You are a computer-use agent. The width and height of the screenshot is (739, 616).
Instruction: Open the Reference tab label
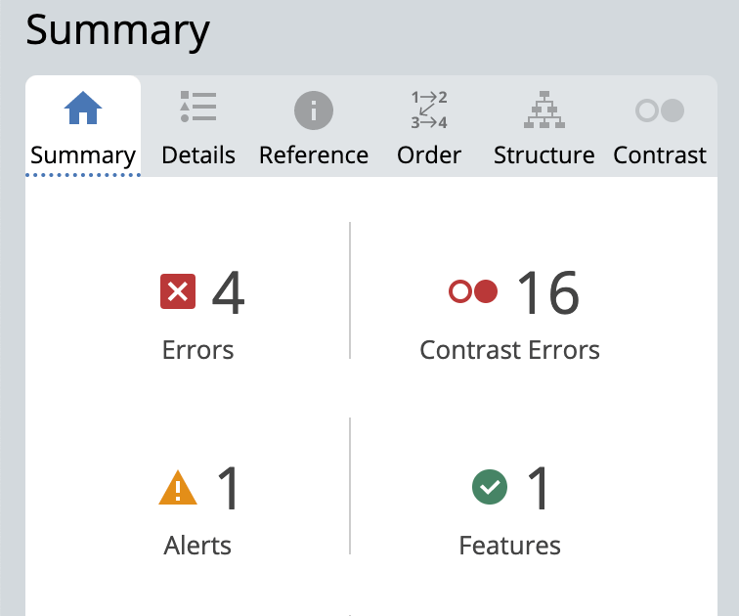[x=314, y=155]
